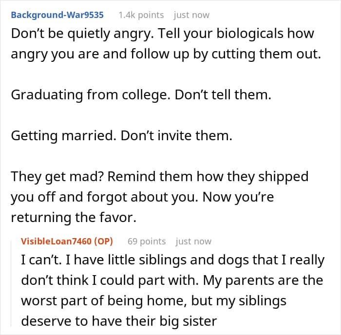Click the (OP) tag beside VisibleLoan7460

point(104,241)
